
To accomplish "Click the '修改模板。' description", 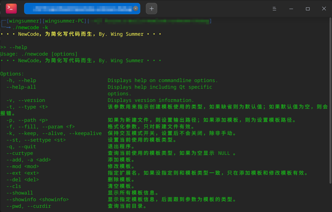I will point(121,166).
